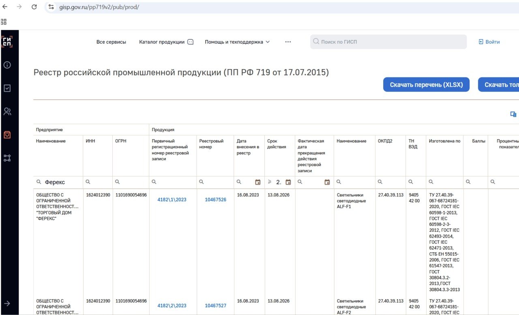
Task: Expand the sidebar with the bottom arrow
Action: tap(7, 303)
